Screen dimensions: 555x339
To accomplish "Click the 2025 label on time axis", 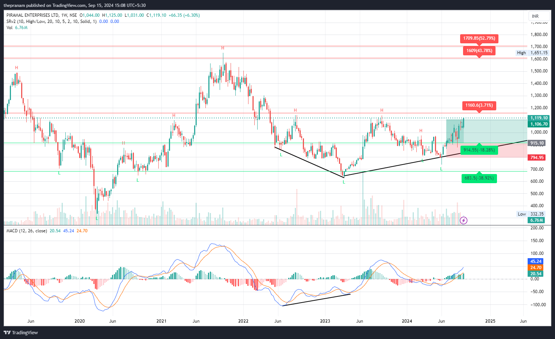I will (x=490, y=321).
